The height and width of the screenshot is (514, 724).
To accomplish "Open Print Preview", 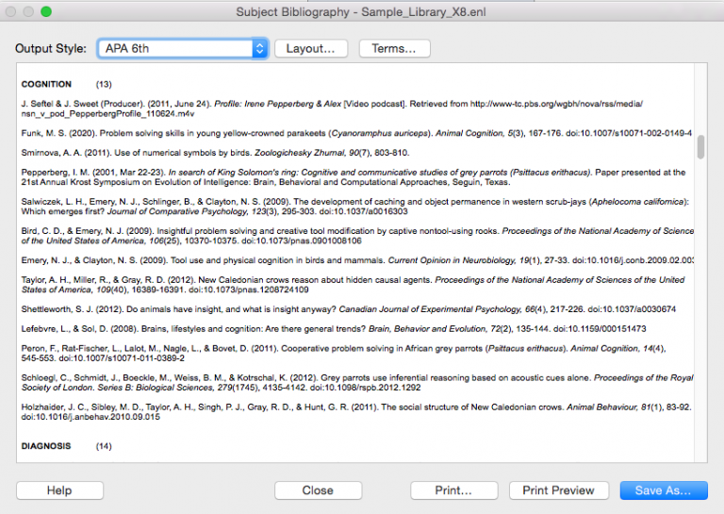I will point(559,490).
